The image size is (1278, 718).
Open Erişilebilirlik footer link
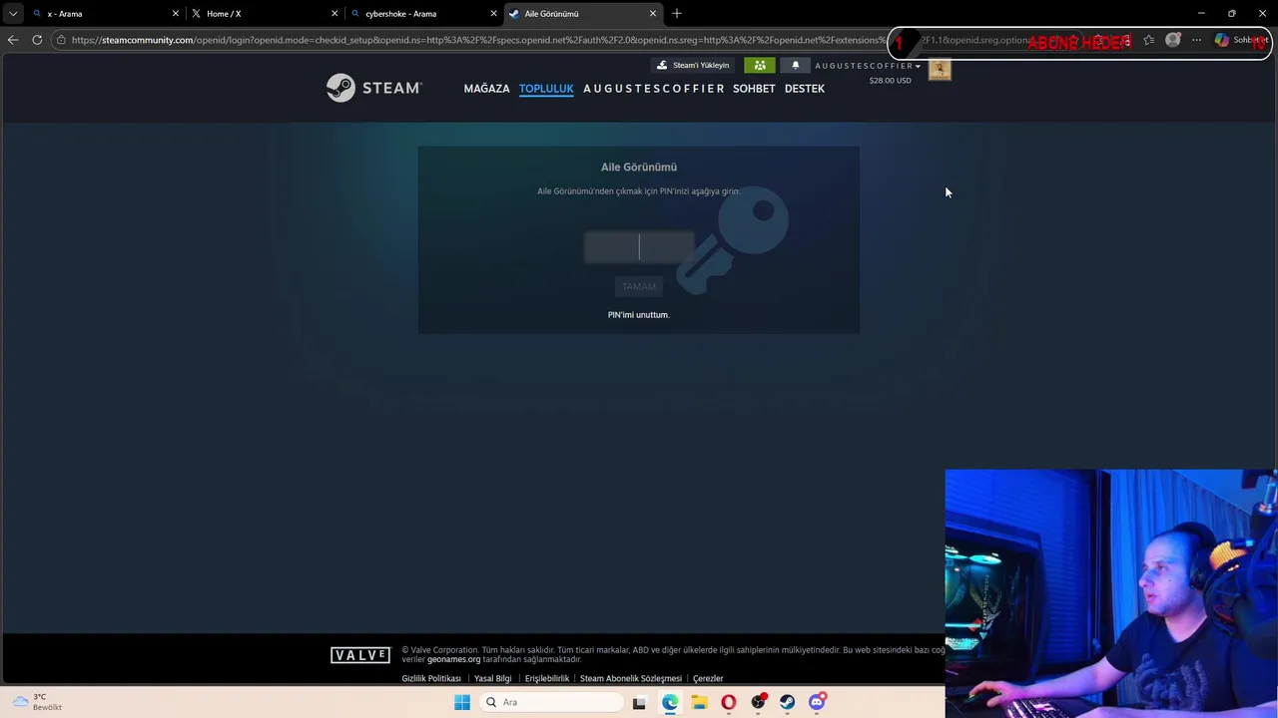click(x=547, y=678)
